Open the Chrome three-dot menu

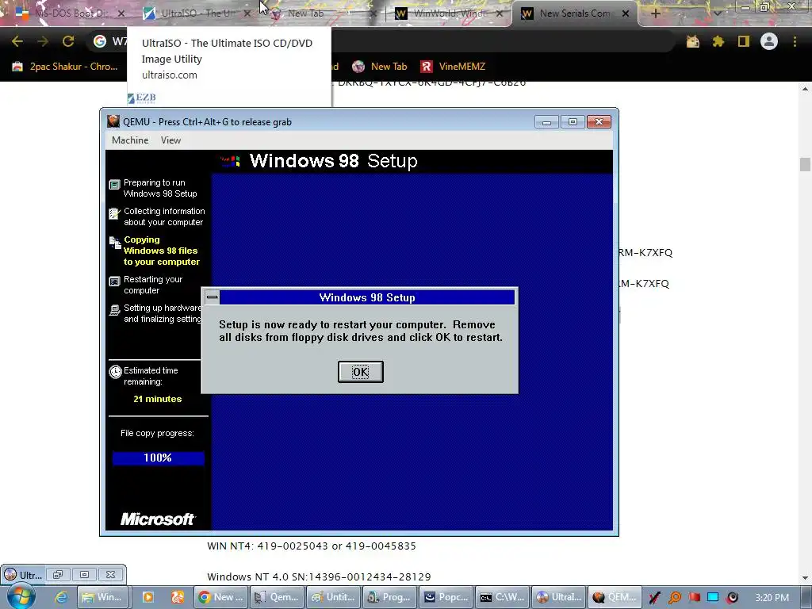(x=795, y=41)
